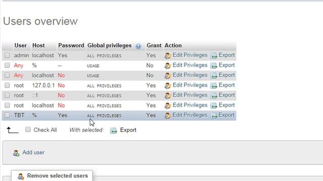Click Edit Privileges link for root ::1
323x181 pixels.
pos(190,95)
